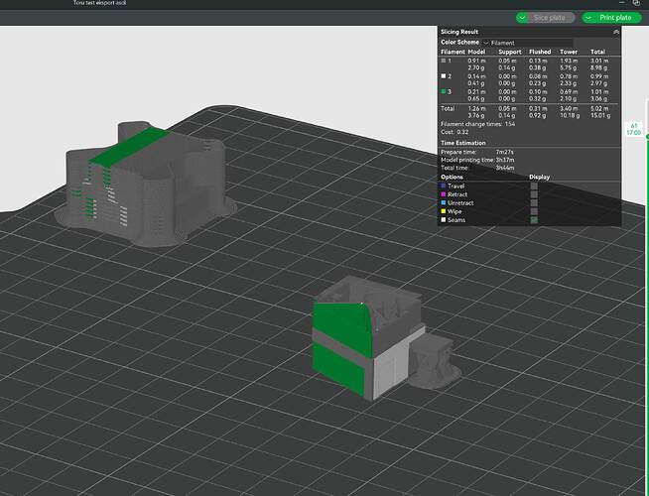Image resolution: width=649 pixels, height=496 pixels.
Task: Click the window title text in the title bar
Action: click(100, 3)
